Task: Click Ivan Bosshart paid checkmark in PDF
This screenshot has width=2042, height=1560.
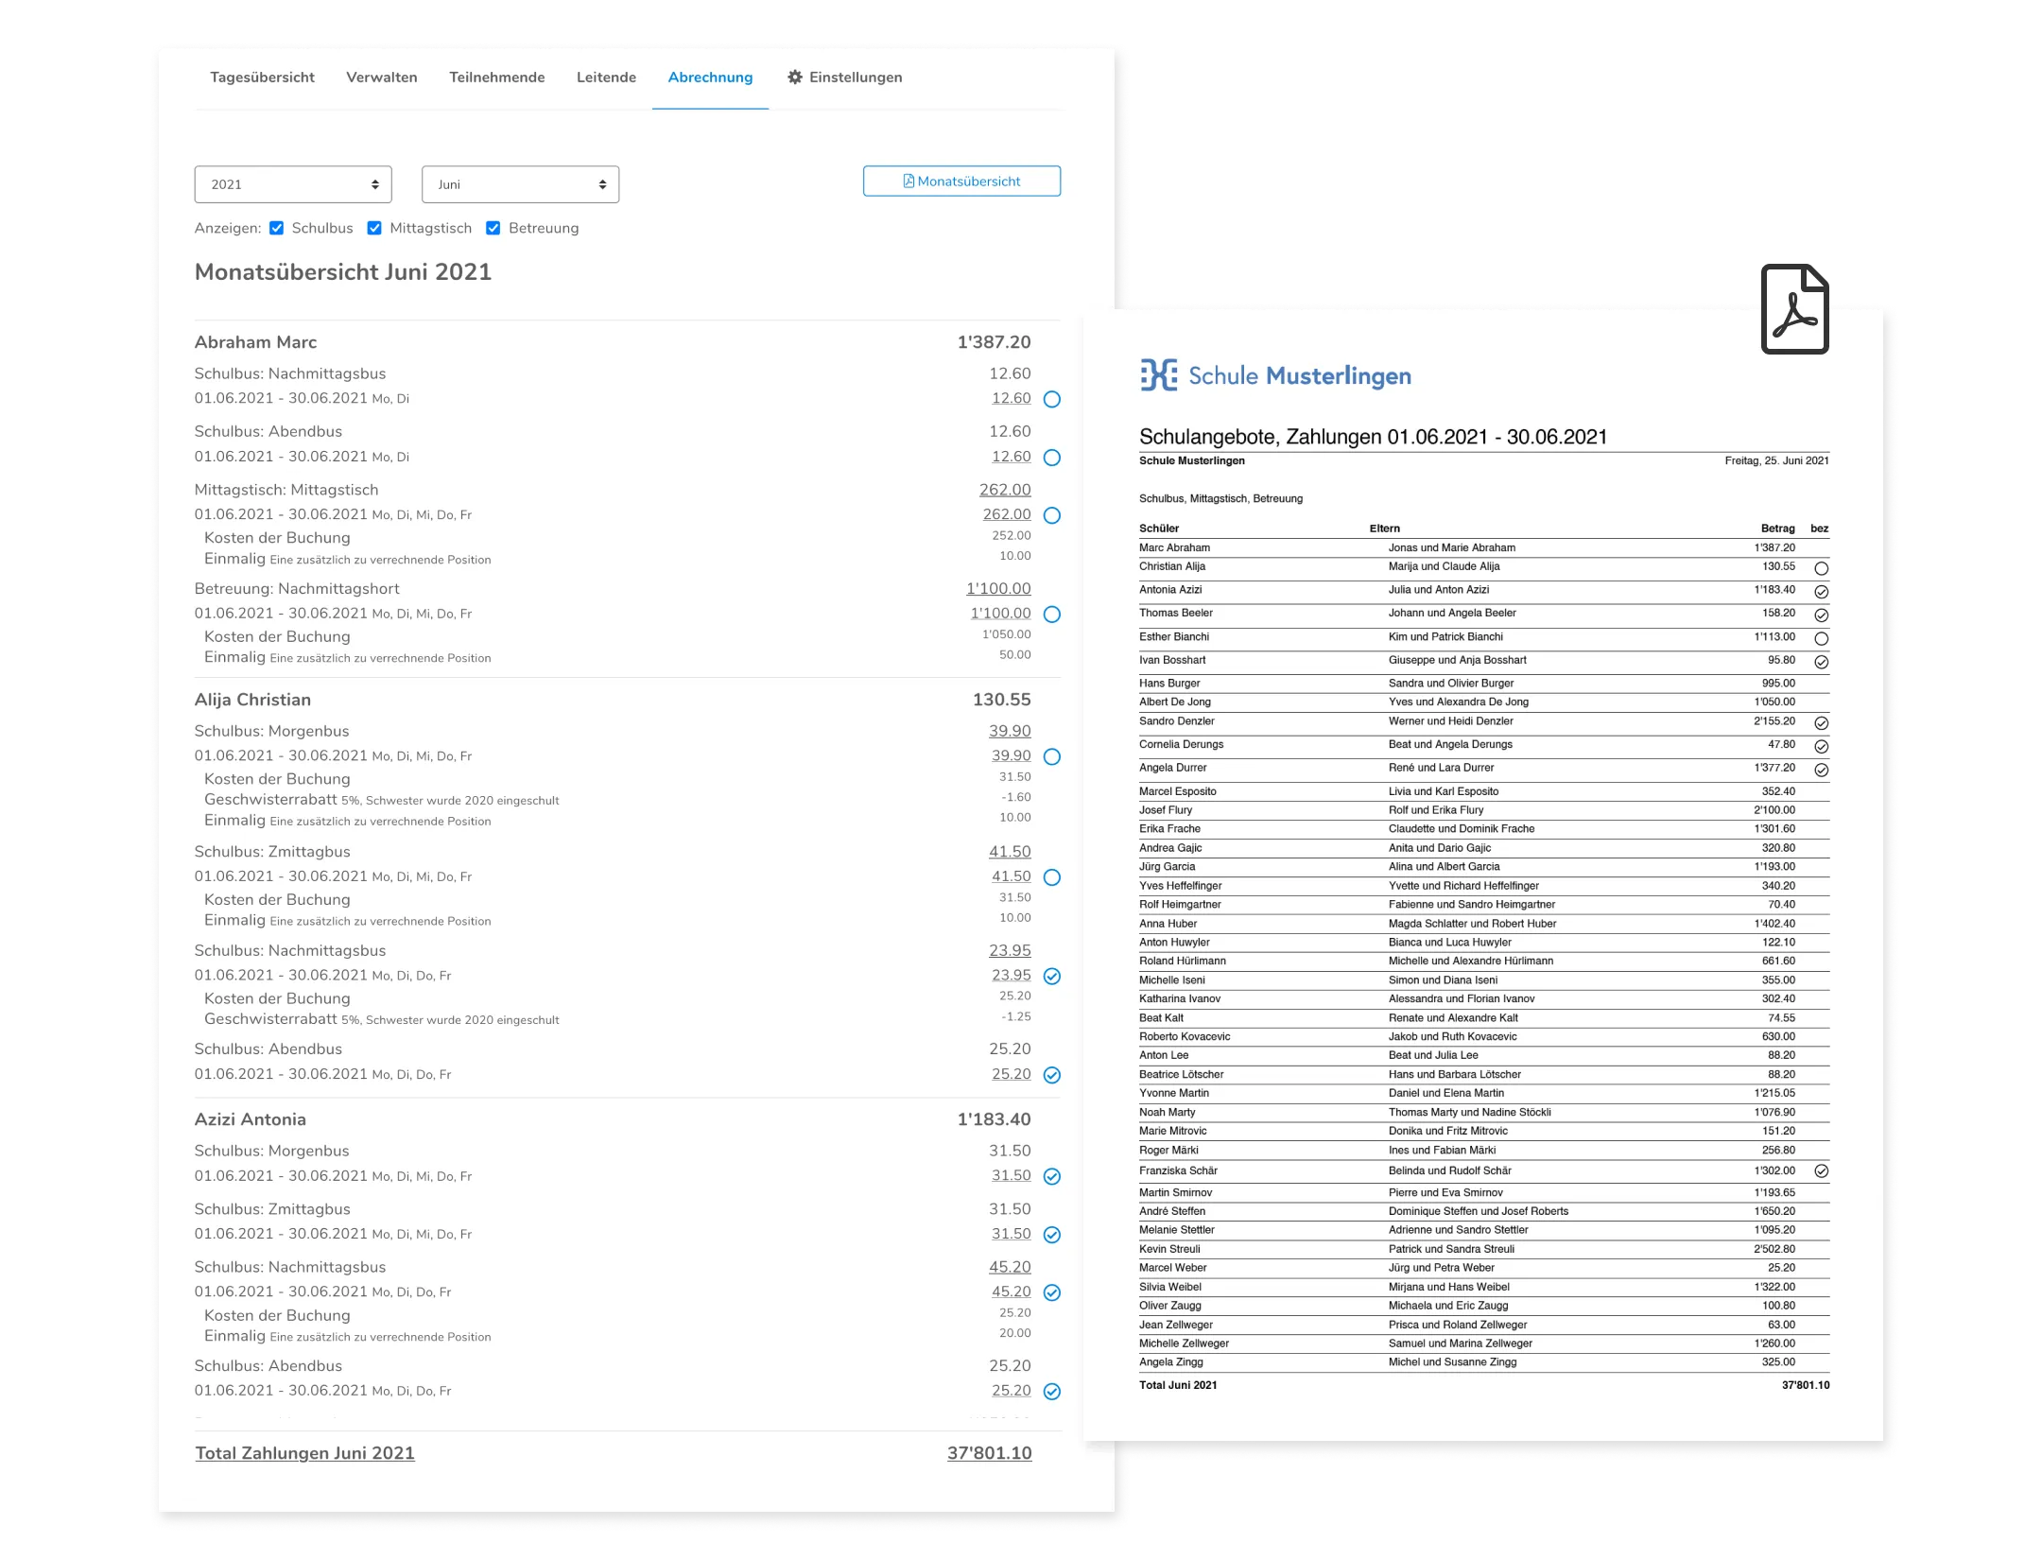Action: coord(1821,662)
